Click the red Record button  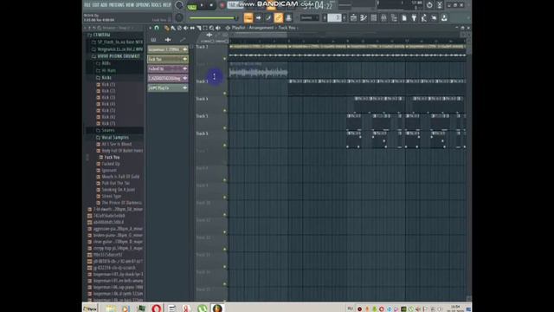coord(222,6)
